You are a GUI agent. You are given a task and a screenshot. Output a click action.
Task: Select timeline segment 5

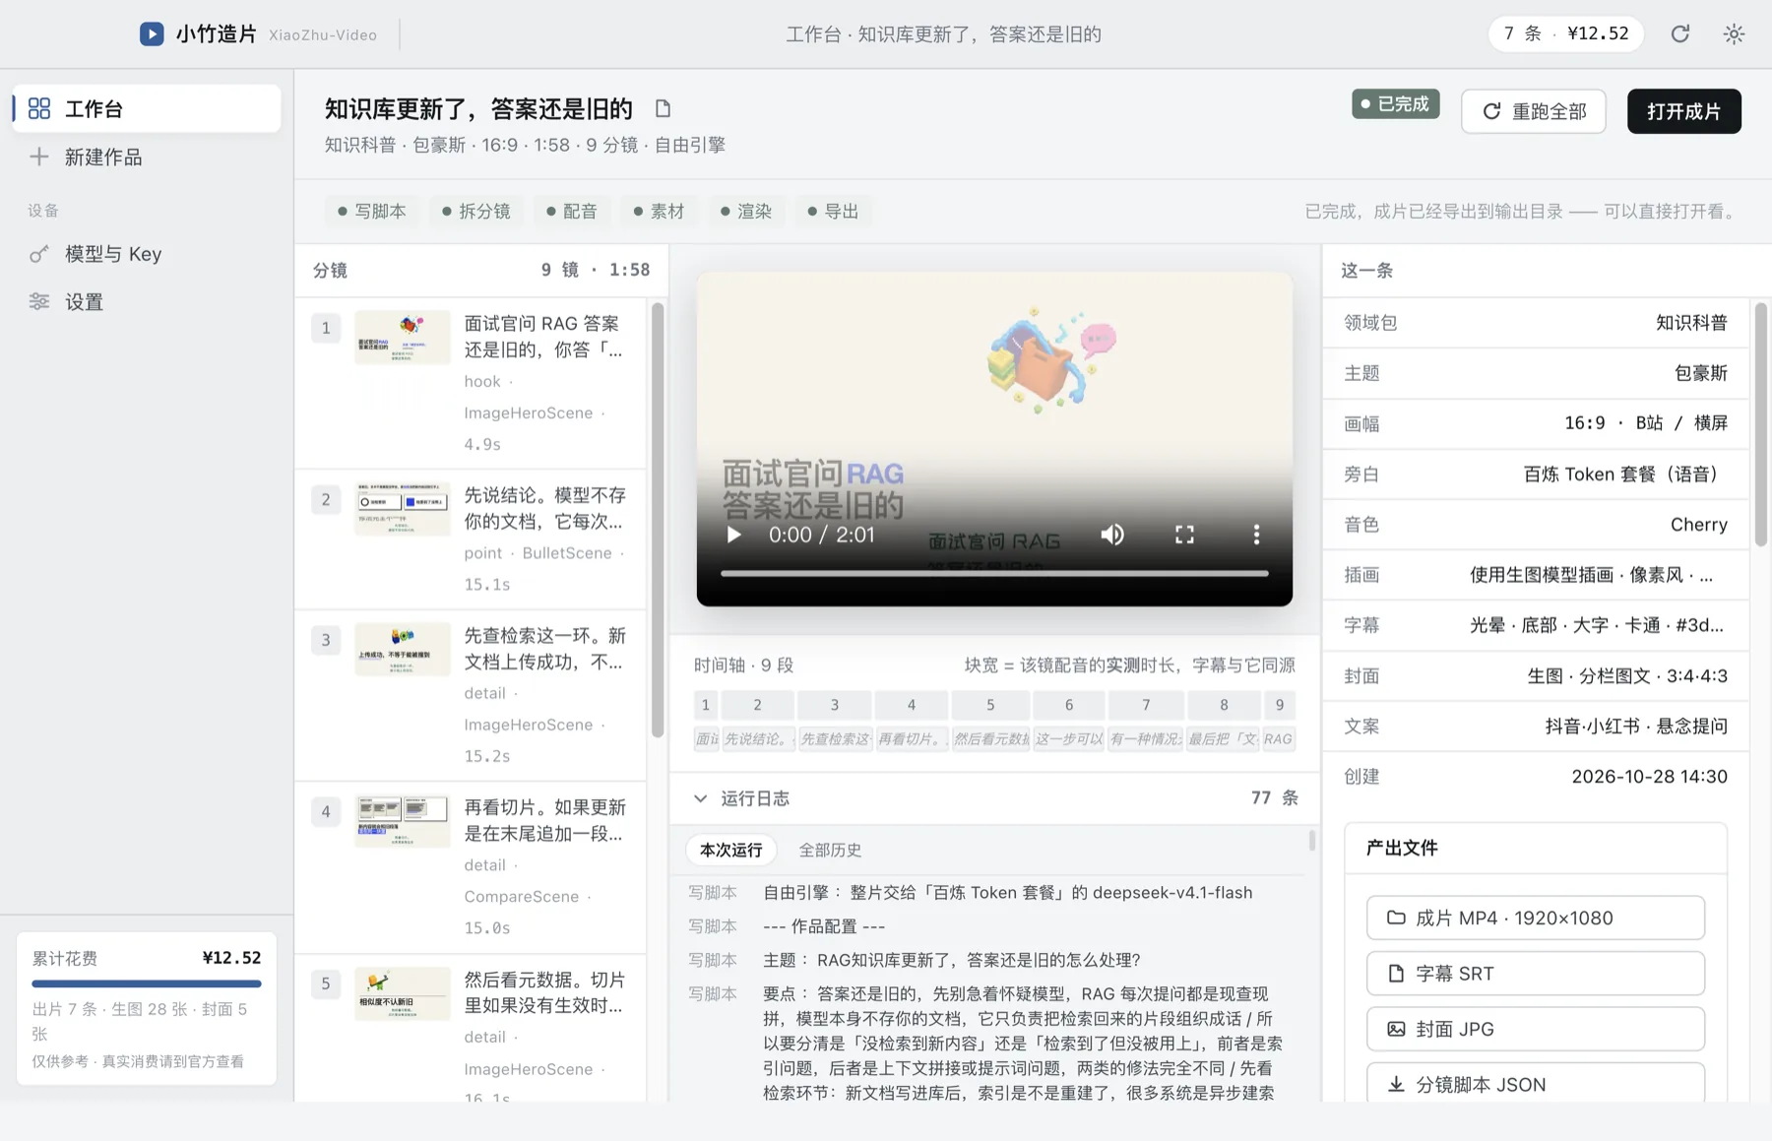(990, 705)
